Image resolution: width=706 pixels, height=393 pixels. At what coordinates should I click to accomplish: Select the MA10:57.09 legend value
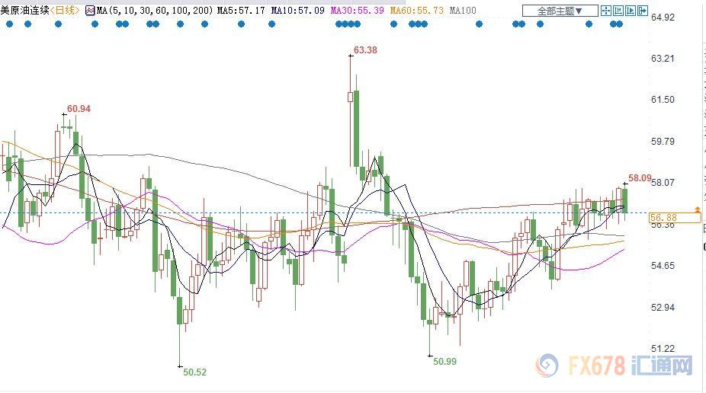coord(297,11)
